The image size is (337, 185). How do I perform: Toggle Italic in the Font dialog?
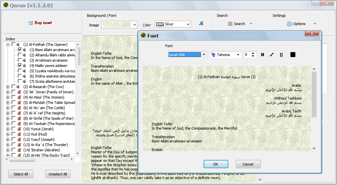[272, 55]
